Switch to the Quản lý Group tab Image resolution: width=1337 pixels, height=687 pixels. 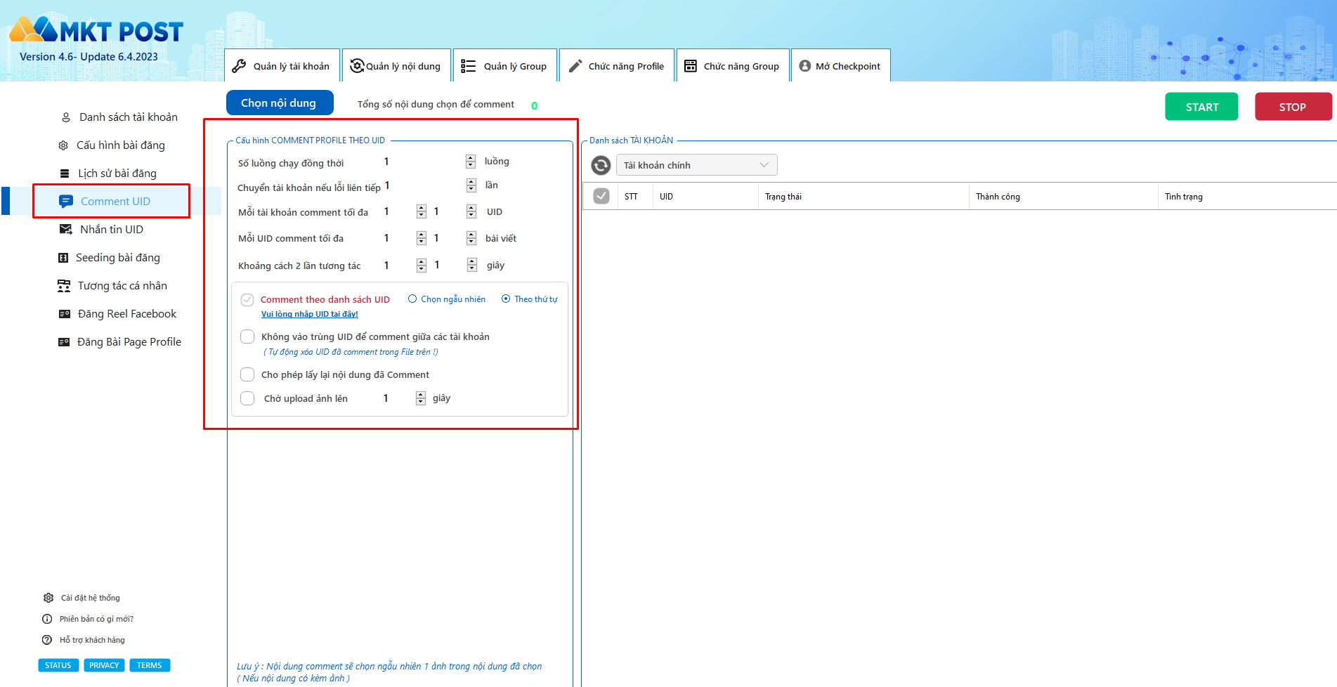click(x=505, y=66)
